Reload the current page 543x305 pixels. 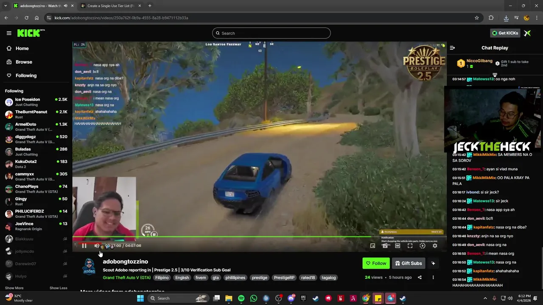click(x=26, y=18)
